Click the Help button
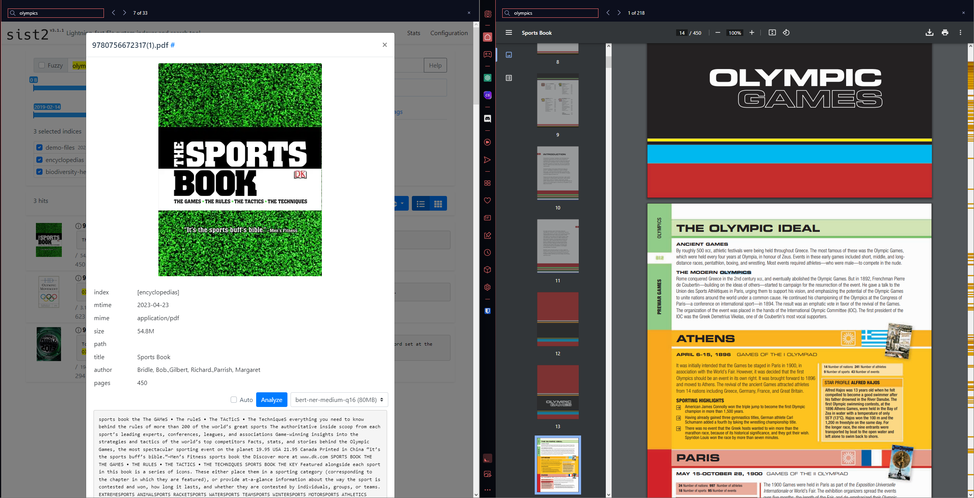 435,66
